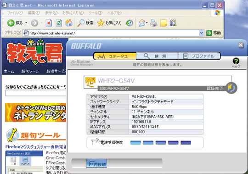Screen dimensions: 248x174
Task: Switch to the プロファイル tab
Action: click(x=199, y=56)
